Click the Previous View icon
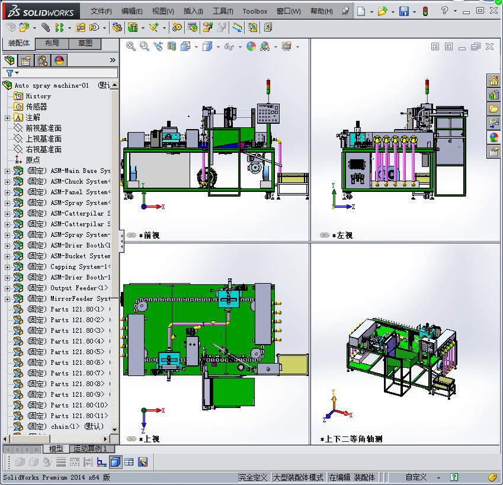 pyautogui.click(x=158, y=46)
